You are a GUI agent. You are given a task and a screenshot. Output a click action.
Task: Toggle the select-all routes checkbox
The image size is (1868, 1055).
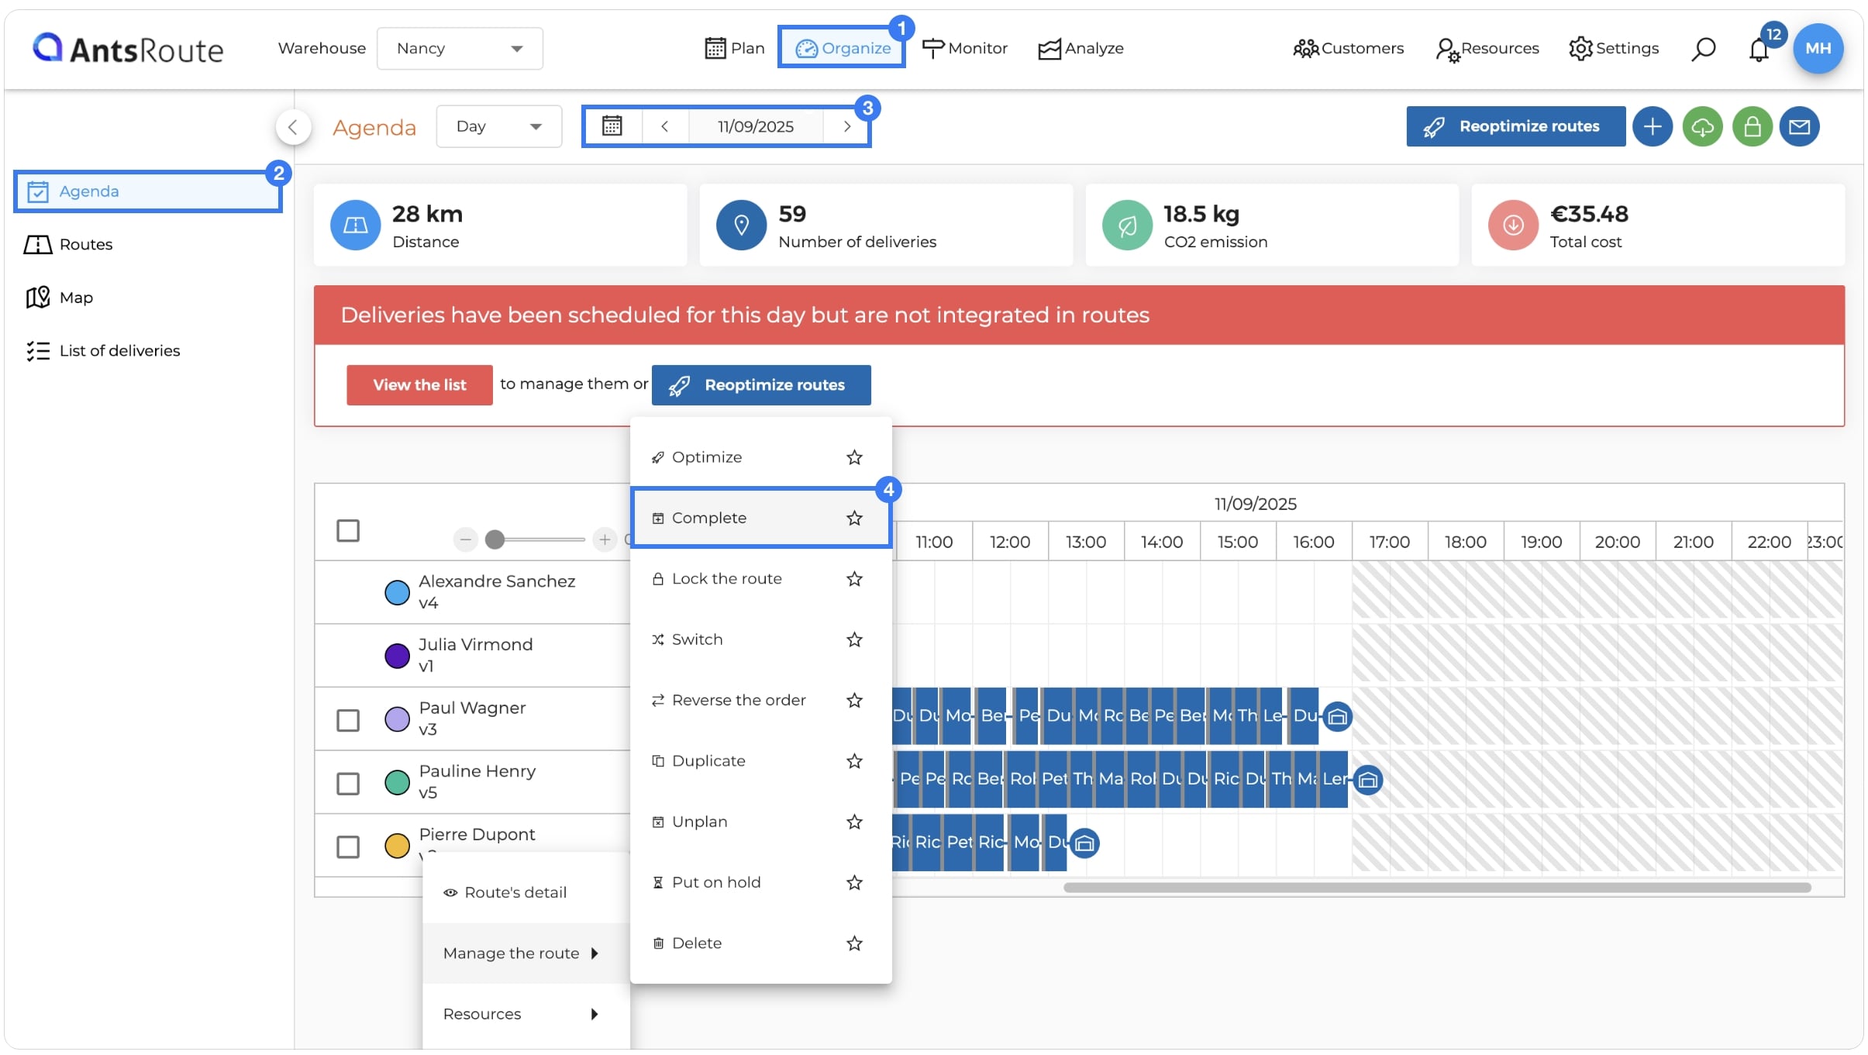348,531
